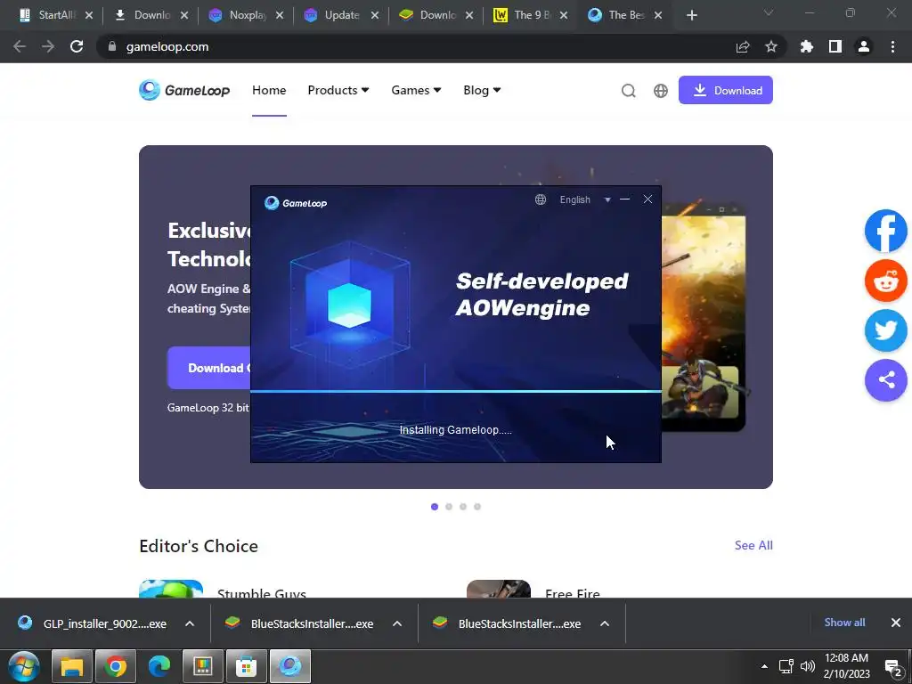Open the Free Fire game thumbnail
Screen dimensions: 912x684
click(499, 589)
